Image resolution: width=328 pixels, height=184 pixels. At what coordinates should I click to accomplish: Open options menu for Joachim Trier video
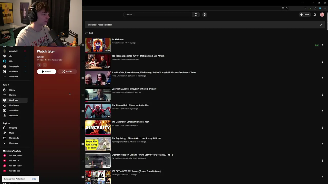tap(322, 78)
